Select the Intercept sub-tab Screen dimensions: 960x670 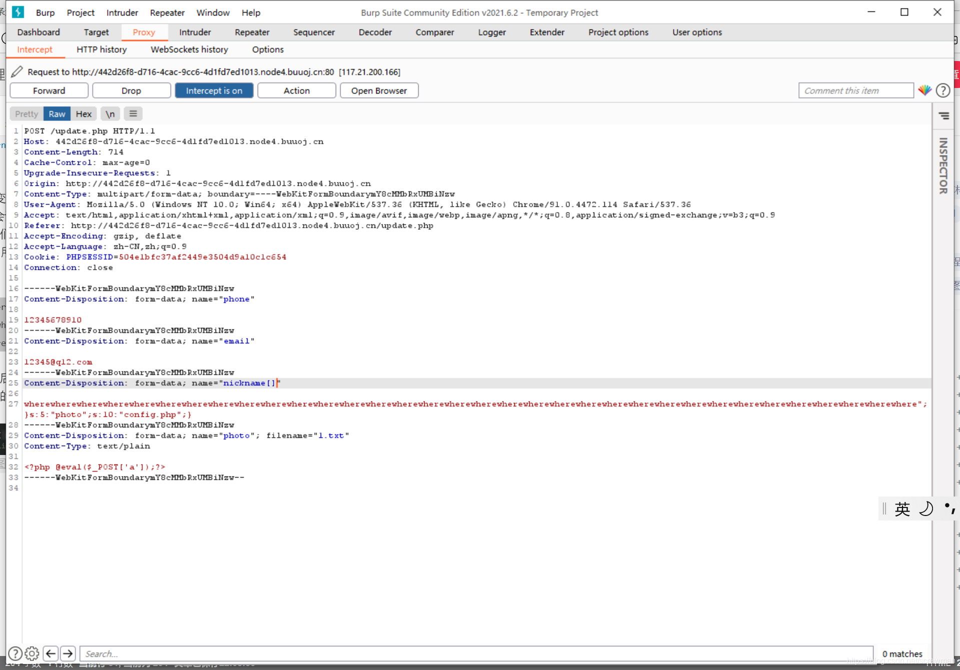pyautogui.click(x=35, y=49)
